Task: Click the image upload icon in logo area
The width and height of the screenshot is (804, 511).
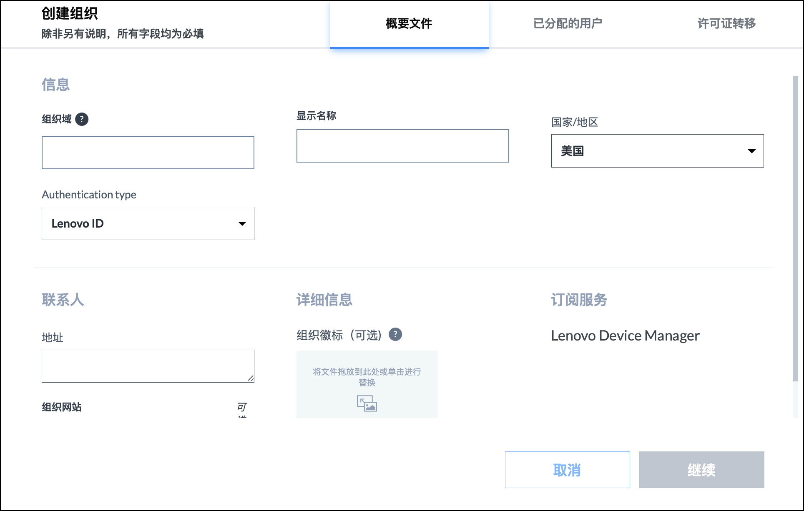Action: tap(367, 403)
